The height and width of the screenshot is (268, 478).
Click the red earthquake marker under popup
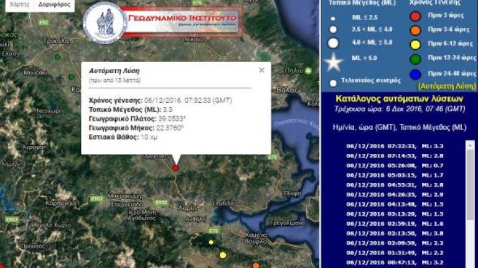[176, 167]
